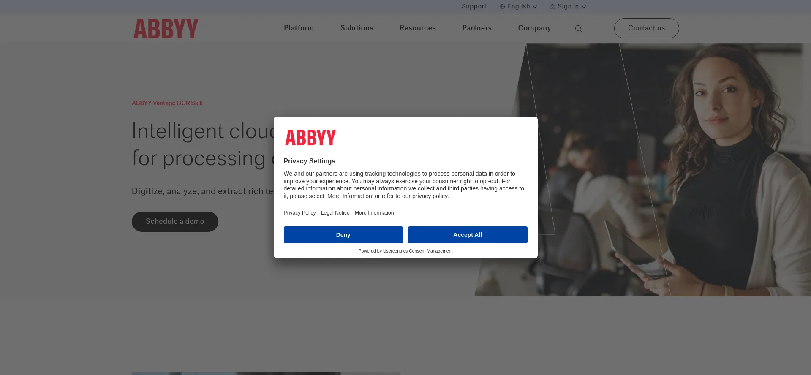Deny tracking in Privacy Settings

343,235
